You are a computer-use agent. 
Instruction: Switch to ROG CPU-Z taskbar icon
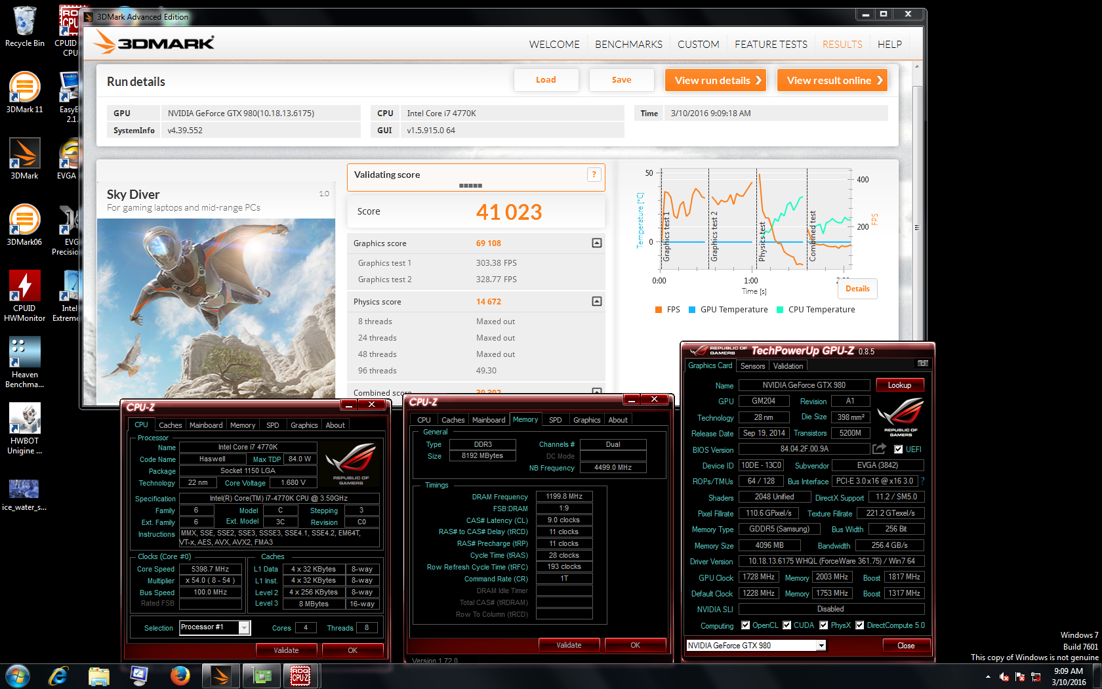pyautogui.click(x=301, y=676)
